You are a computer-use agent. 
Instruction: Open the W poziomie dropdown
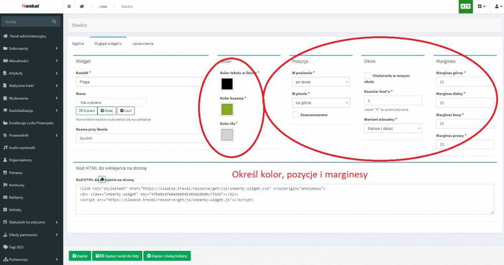321,82
